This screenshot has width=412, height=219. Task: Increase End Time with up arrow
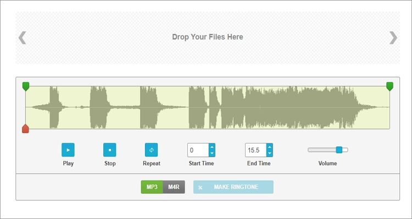[269, 147]
